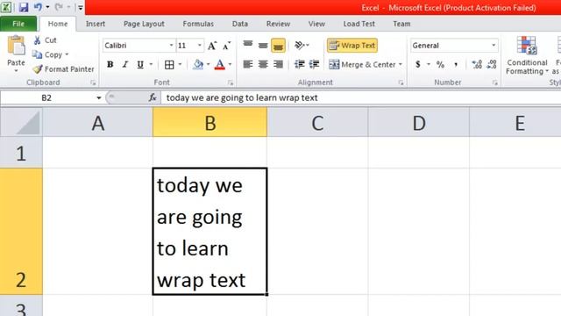
Task: Click the Fill Color bucket icon
Action: tap(198, 64)
